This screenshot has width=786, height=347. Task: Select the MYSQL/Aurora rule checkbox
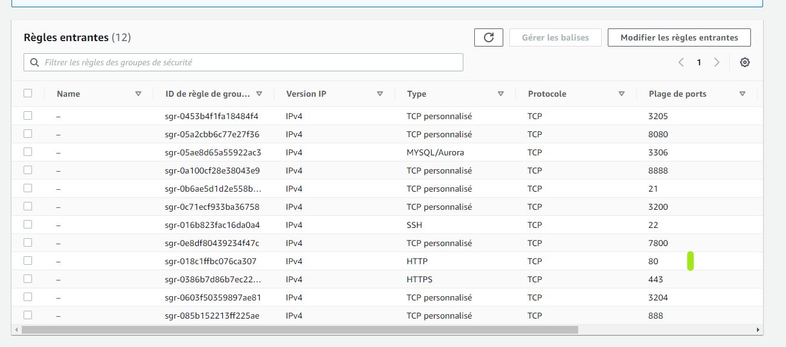coord(28,152)
